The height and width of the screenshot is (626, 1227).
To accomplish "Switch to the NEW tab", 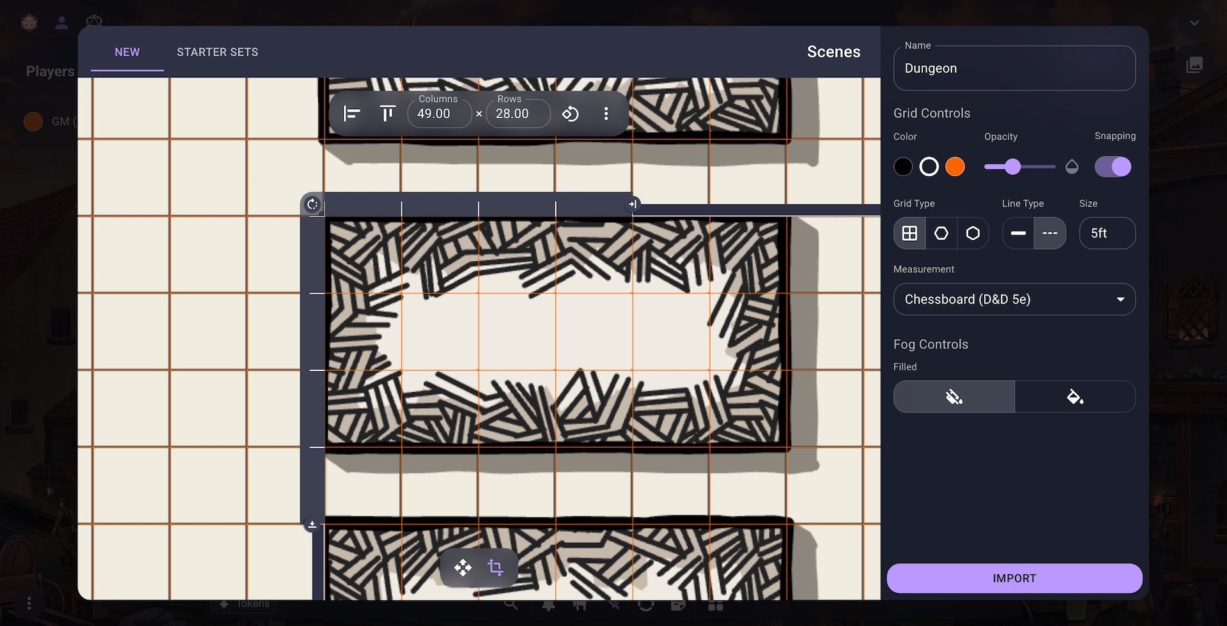I will [127, 52].
